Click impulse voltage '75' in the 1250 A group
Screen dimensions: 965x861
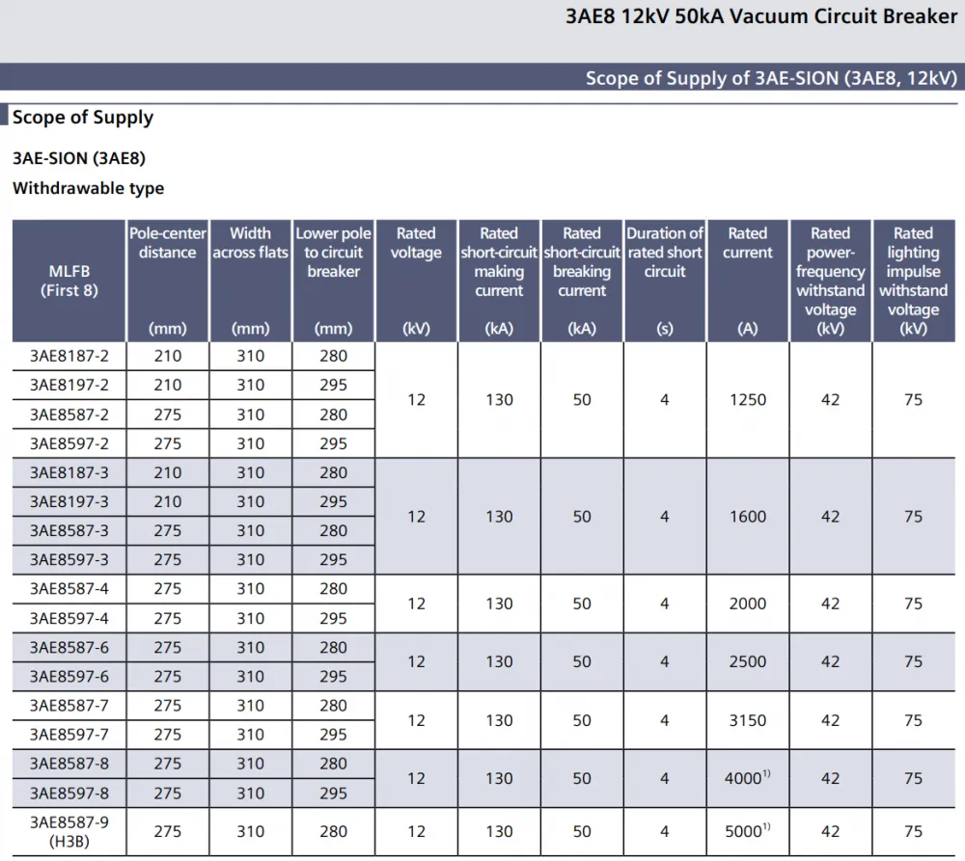click(x=913, y=400)
